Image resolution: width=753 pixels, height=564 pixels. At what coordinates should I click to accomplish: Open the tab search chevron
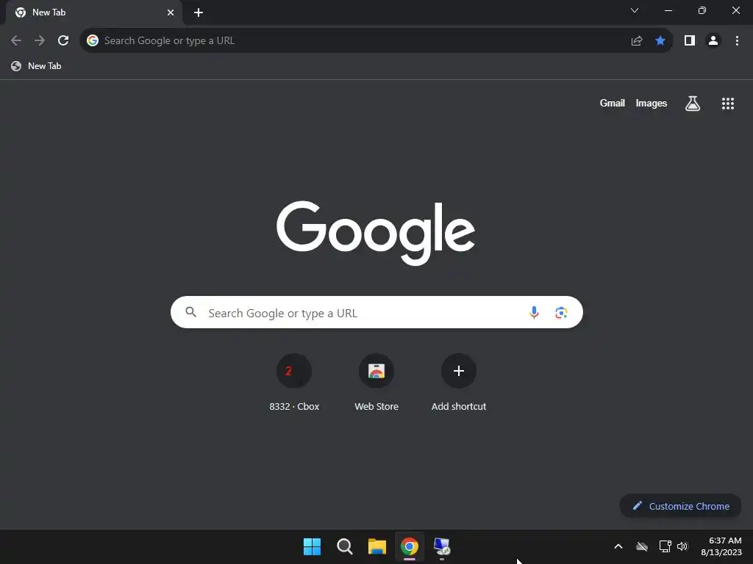coord(635,10)
